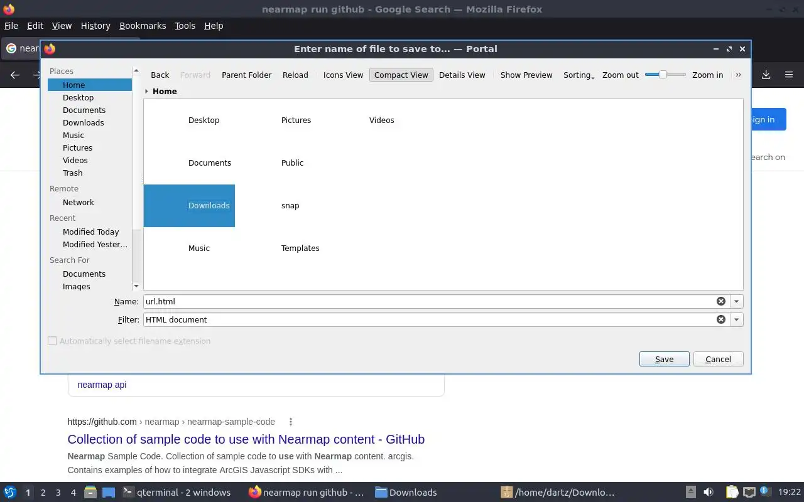Open Firefox downloads panel icon
This screenshot has height=502, width=804.
[x=766, y=75]
